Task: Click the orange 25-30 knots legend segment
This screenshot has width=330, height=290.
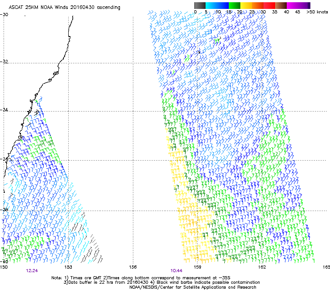Action: [258, 5]
